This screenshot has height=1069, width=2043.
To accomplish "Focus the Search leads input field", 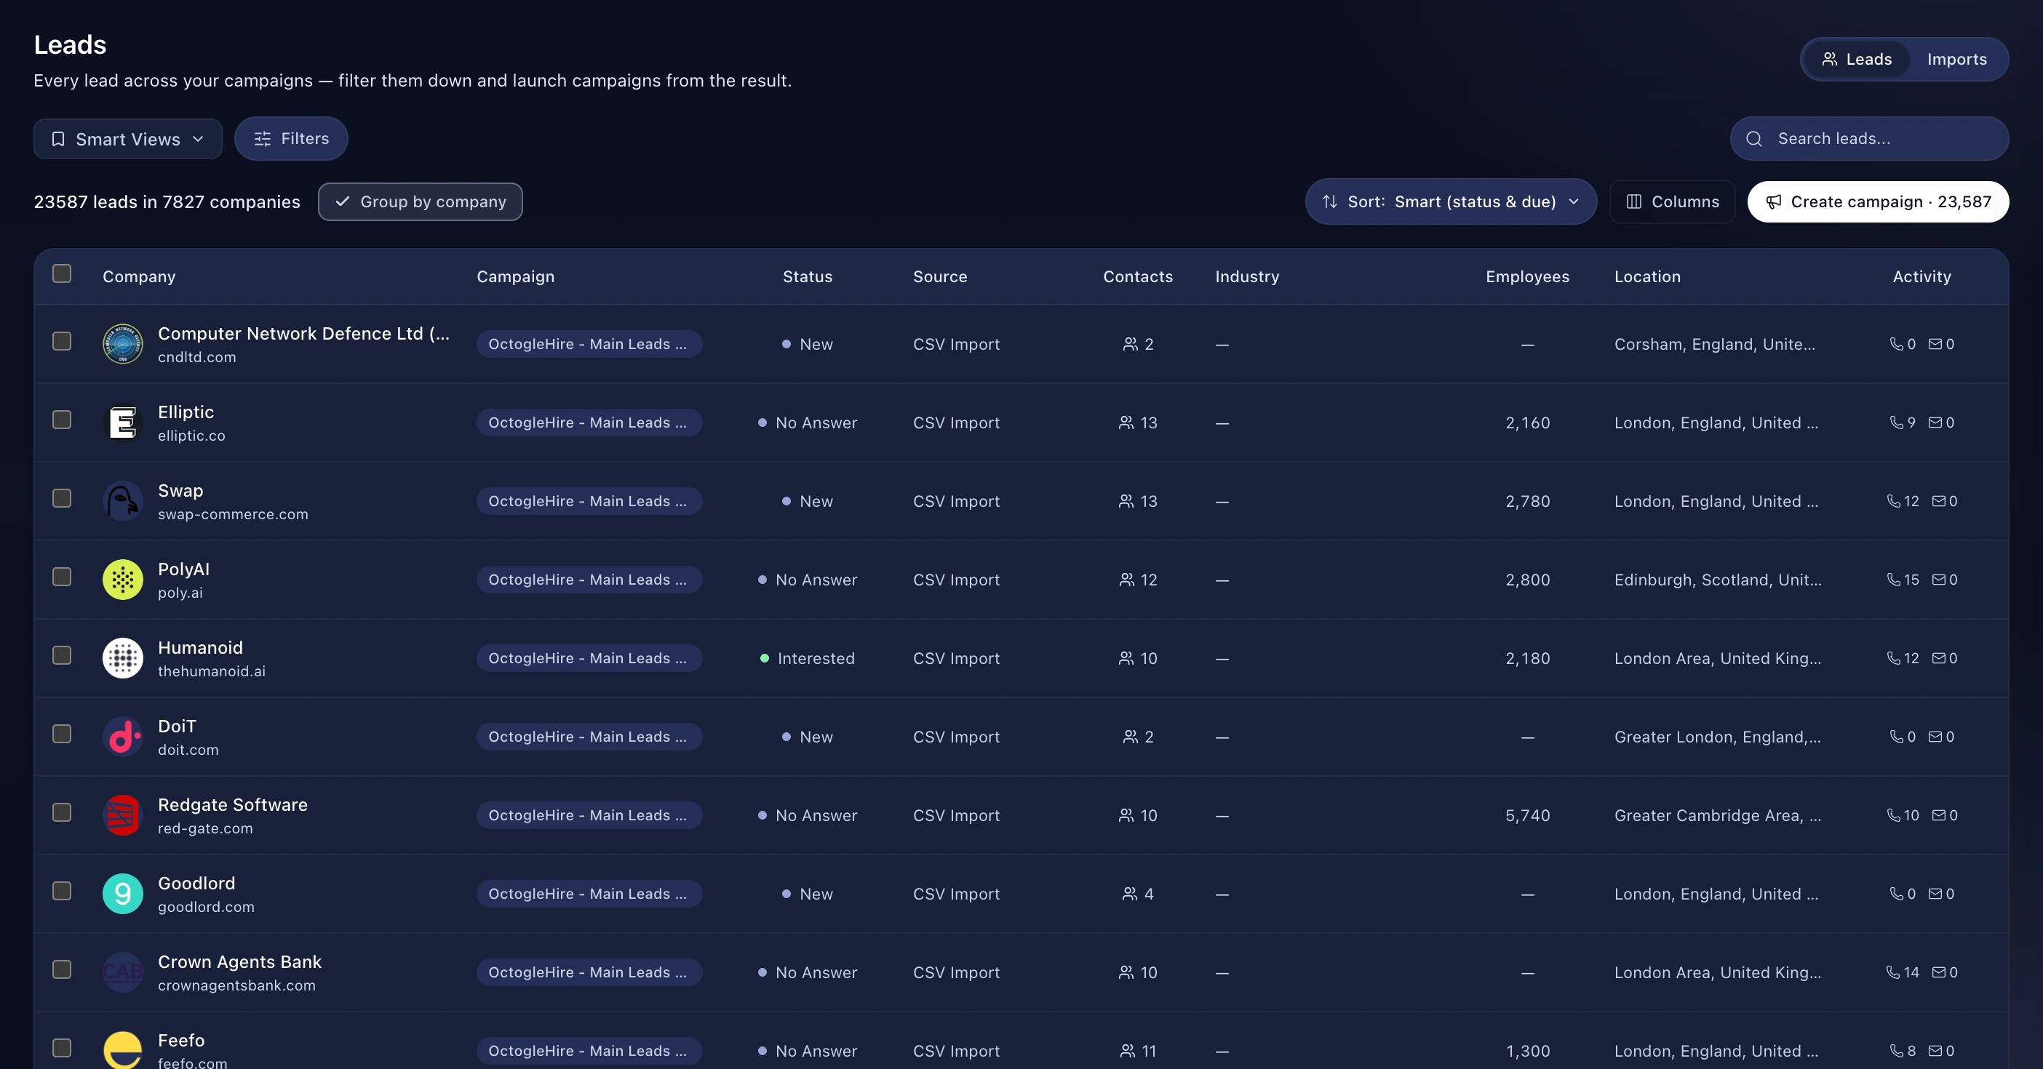I will coord(1869,139).
